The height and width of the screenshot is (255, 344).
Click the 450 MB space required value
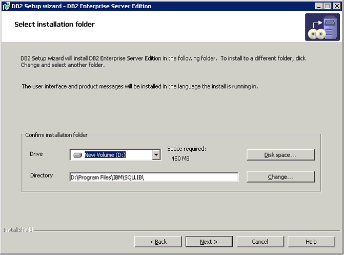click(x=180, y=159)
